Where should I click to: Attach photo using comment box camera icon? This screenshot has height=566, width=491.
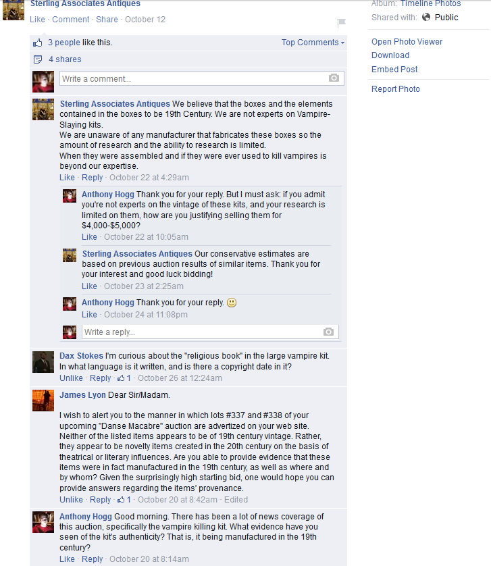tap(334, 78)
